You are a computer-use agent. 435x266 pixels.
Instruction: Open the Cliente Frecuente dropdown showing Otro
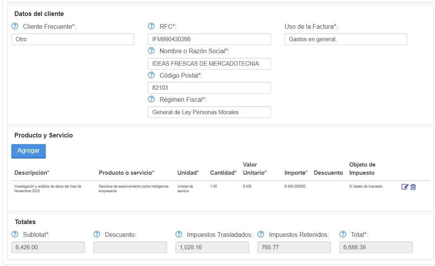pyautogui.click(x=72, y=39)
